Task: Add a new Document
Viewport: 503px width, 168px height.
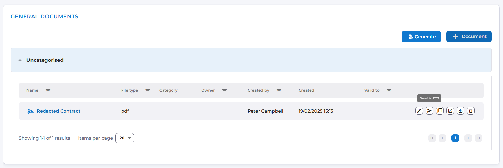Action: click(x=469, y=36)
